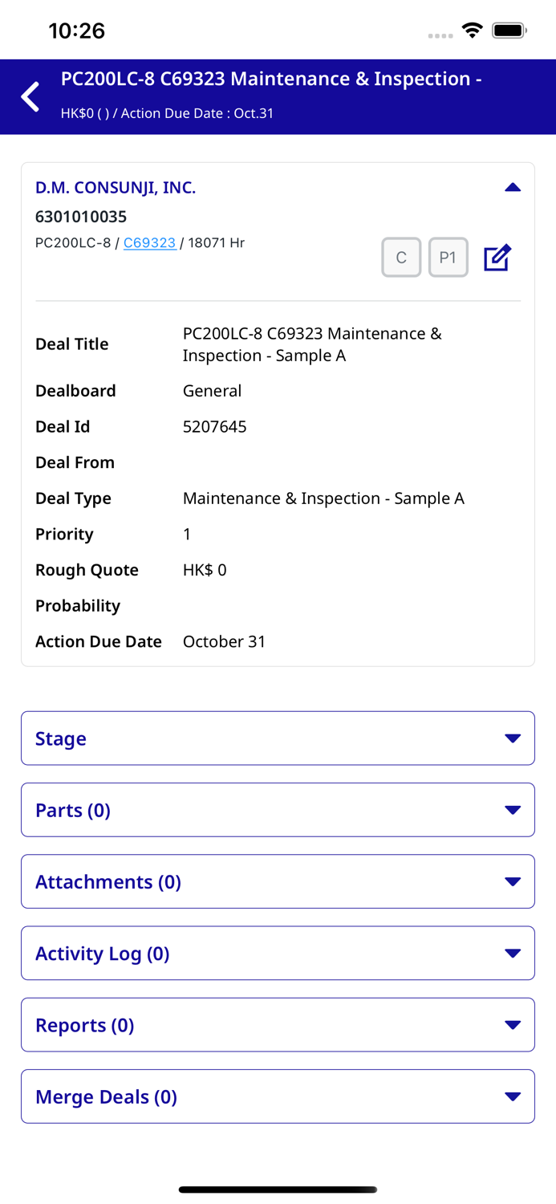Tap the Wi-Fi icon in the status bar

(473, 30)
